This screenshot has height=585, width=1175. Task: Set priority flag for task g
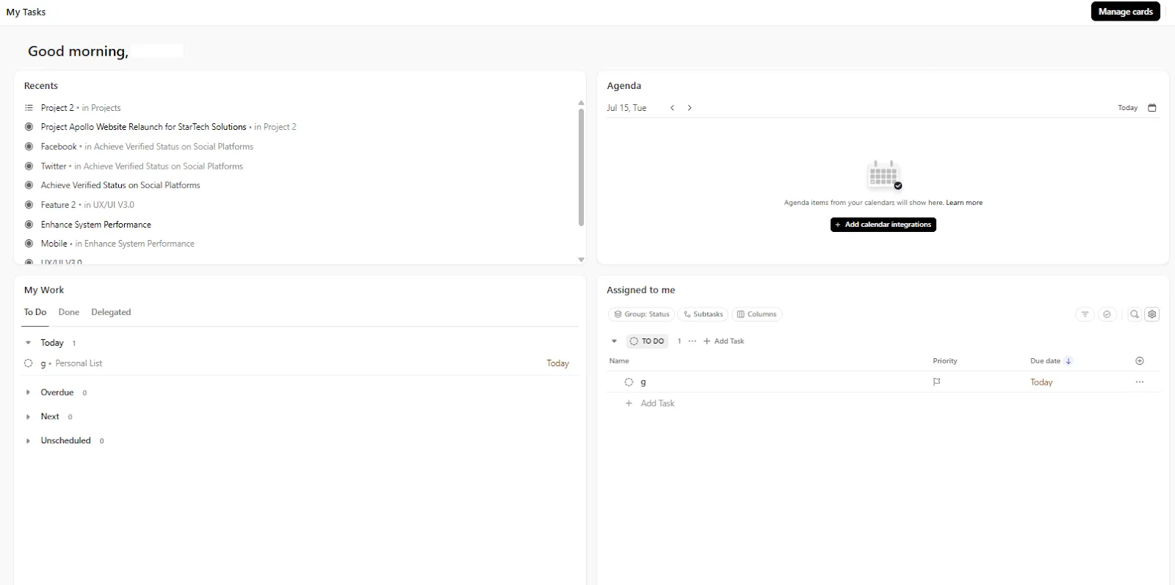[x=936, y=382]
